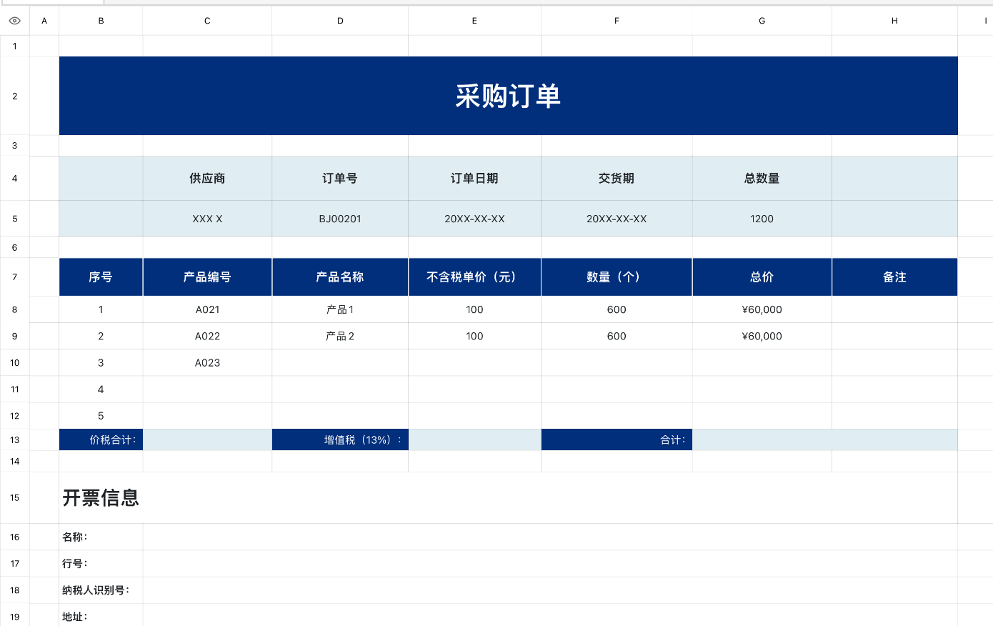
Task: Select the quantity 600 cell in row 8
Action: (x=617, y=309)
